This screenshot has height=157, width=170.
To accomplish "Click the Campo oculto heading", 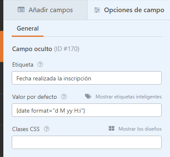I will tap(32, 49).
